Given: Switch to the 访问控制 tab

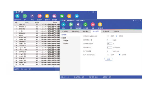Looking at the screenshot, I should [116, 31].
